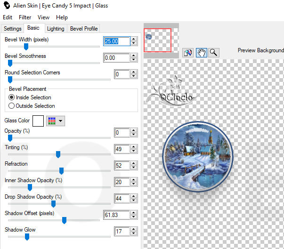Click the Bevel Width value field

(x=117, y=41)
